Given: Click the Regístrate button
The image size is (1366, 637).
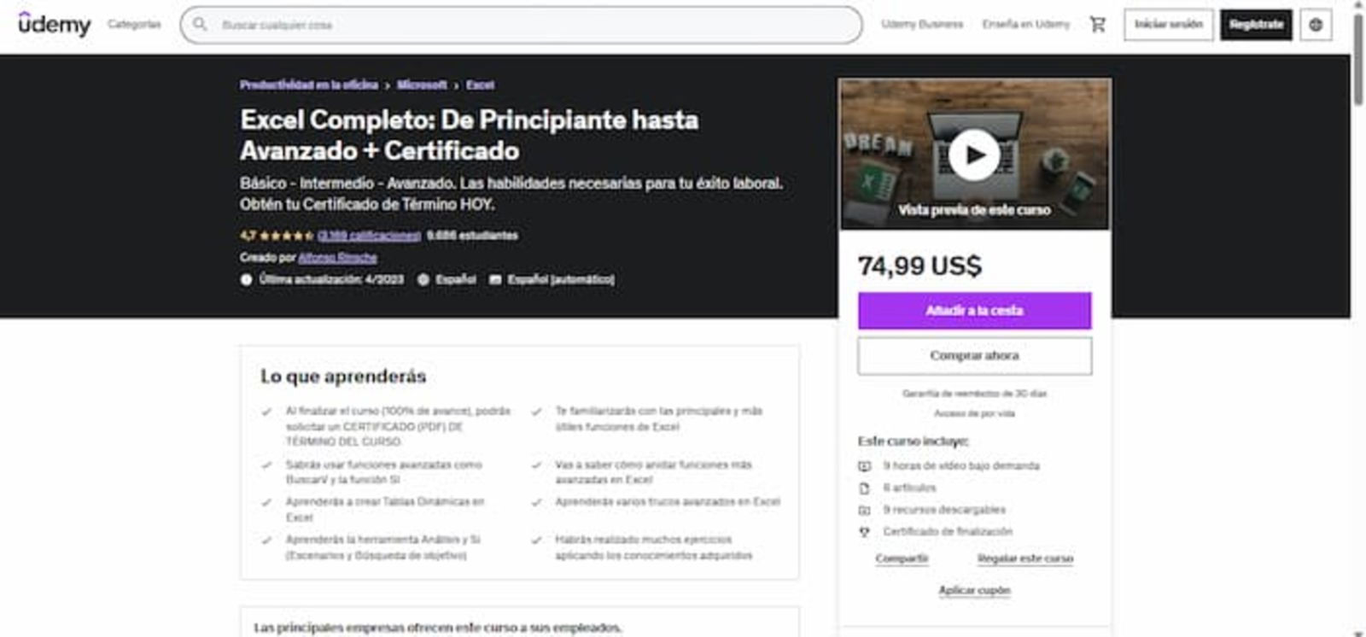Looking at the screenshot, I should coord(1256,25).
